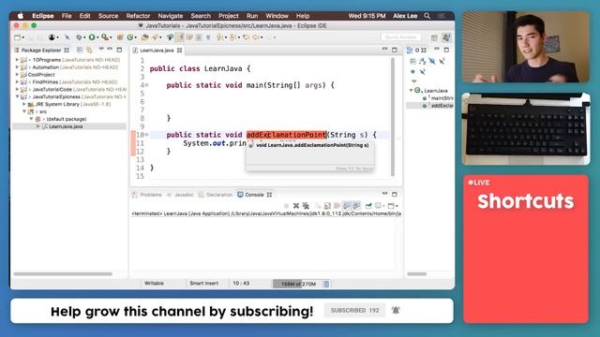Switch to the Declaration tab
Screen dimensions: 600x337
click(x=216, y=195)
